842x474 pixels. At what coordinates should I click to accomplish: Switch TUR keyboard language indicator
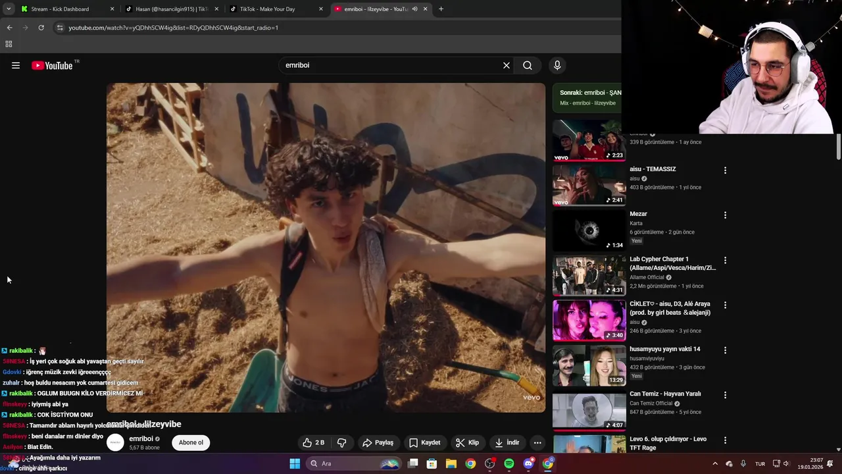tap(760, 463)
